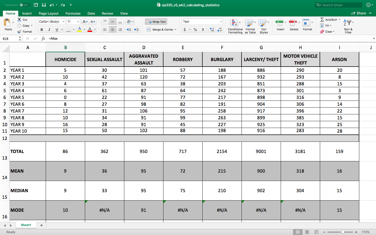The width and height of the screenshot is (376, 235).
Task: Open the number format Text dropdown
Action: pyautogui.click(x=221, y=22)
